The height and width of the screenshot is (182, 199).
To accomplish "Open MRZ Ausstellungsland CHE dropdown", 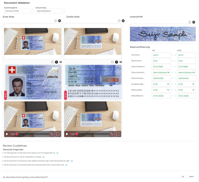I will [186, 84].
